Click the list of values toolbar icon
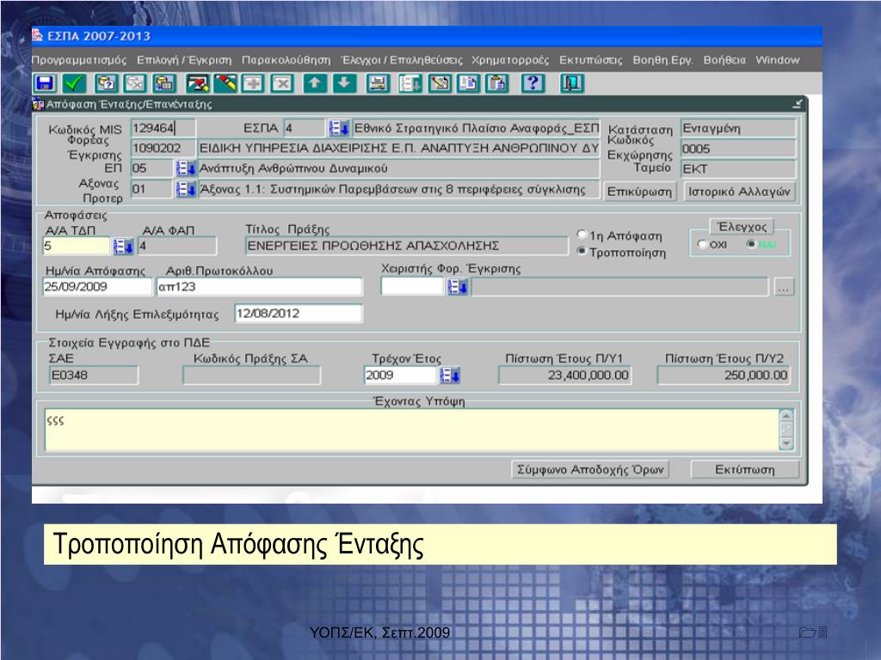Viewport: 881px width, 660px height. click(410, 83)
